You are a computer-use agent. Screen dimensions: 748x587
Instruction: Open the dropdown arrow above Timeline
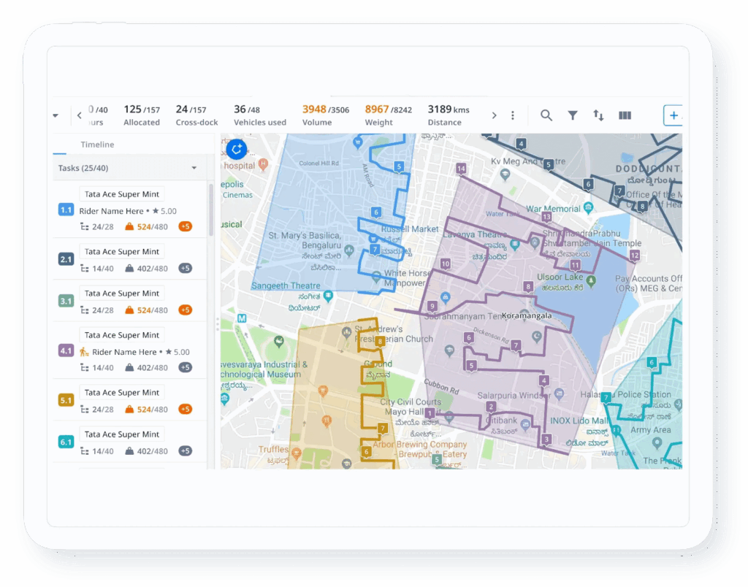[56, 115]
